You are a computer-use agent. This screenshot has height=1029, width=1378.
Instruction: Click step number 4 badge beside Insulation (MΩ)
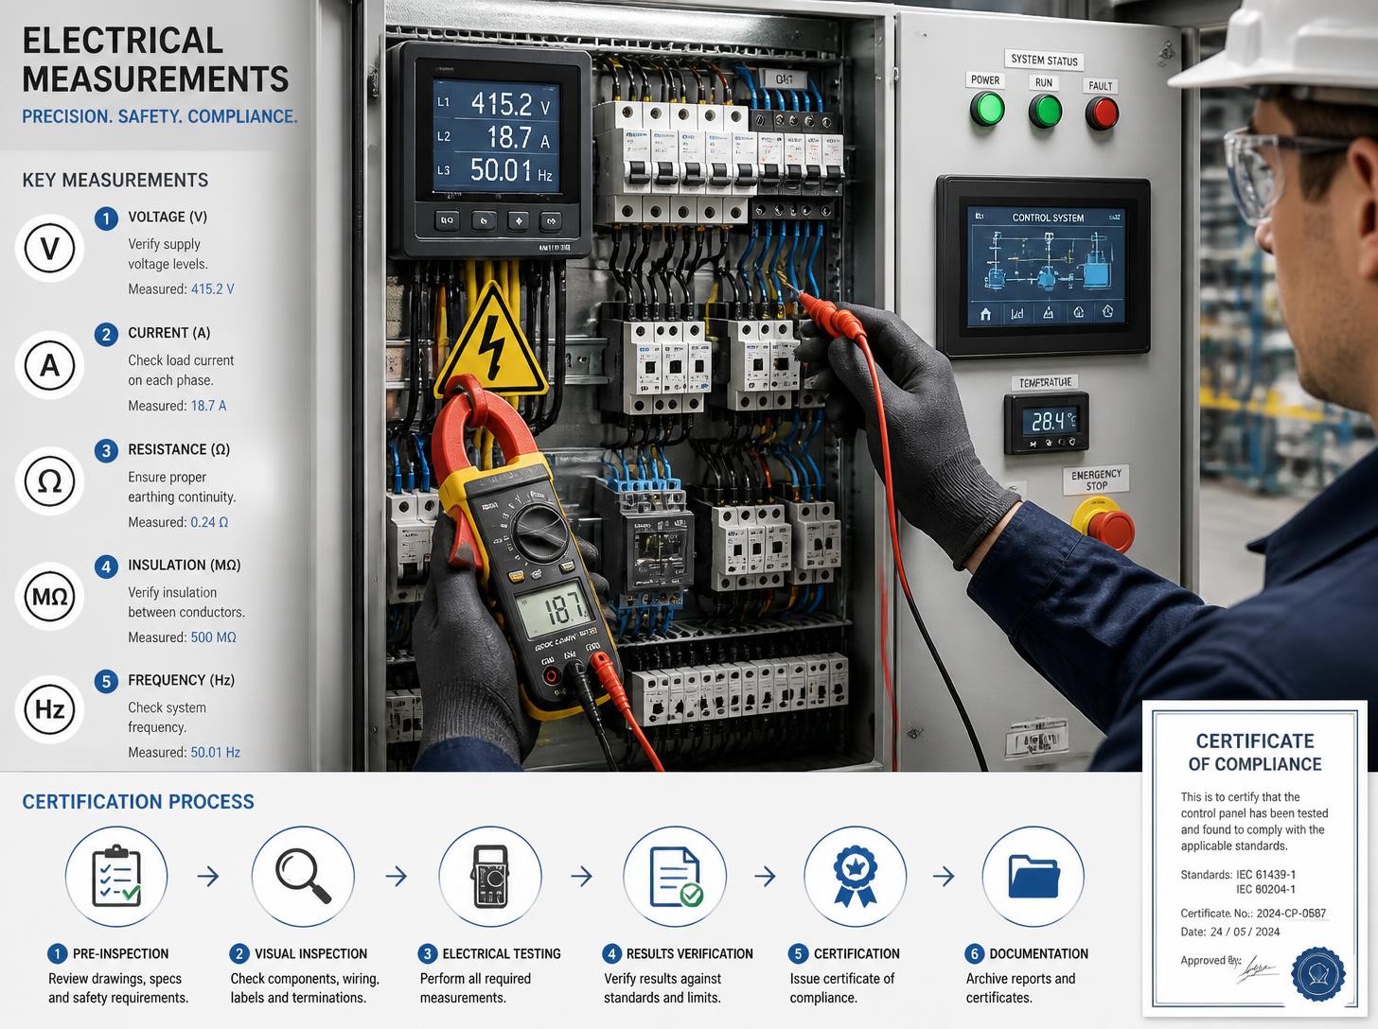(106, 567)
